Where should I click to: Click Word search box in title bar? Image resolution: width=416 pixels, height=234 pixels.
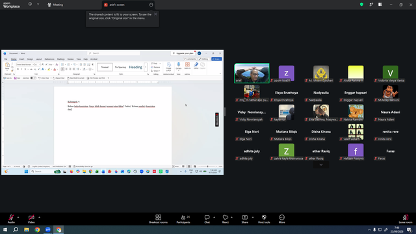coord(114,53)
